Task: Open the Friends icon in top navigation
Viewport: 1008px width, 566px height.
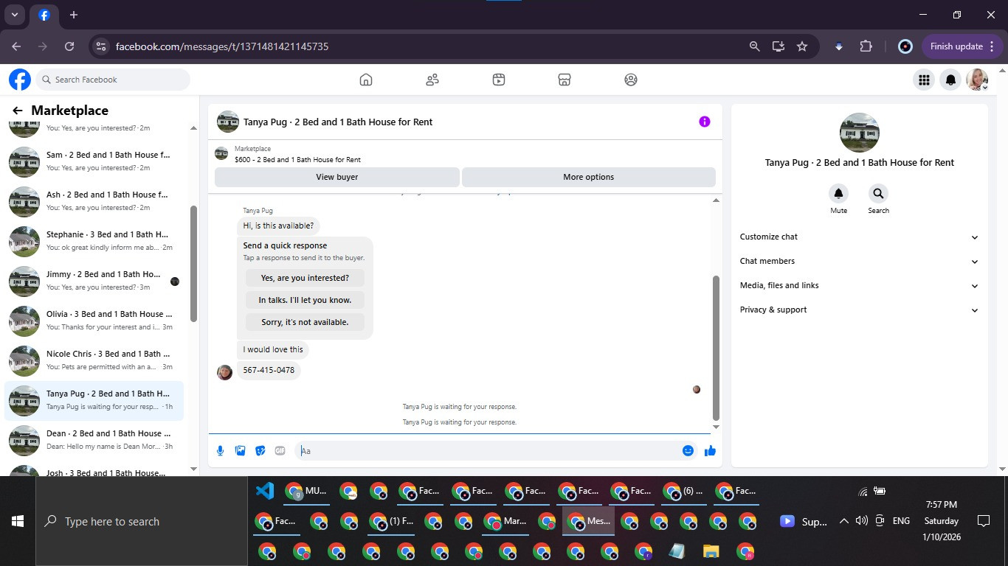Action: 432,80
